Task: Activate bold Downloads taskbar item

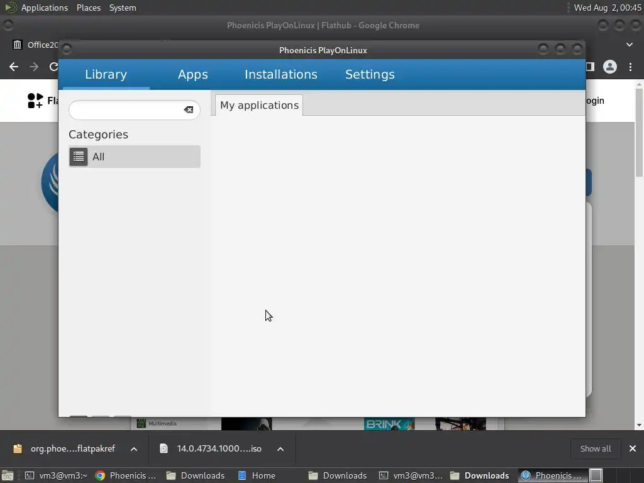Action: pyautogui.click(x=480, y=475)
